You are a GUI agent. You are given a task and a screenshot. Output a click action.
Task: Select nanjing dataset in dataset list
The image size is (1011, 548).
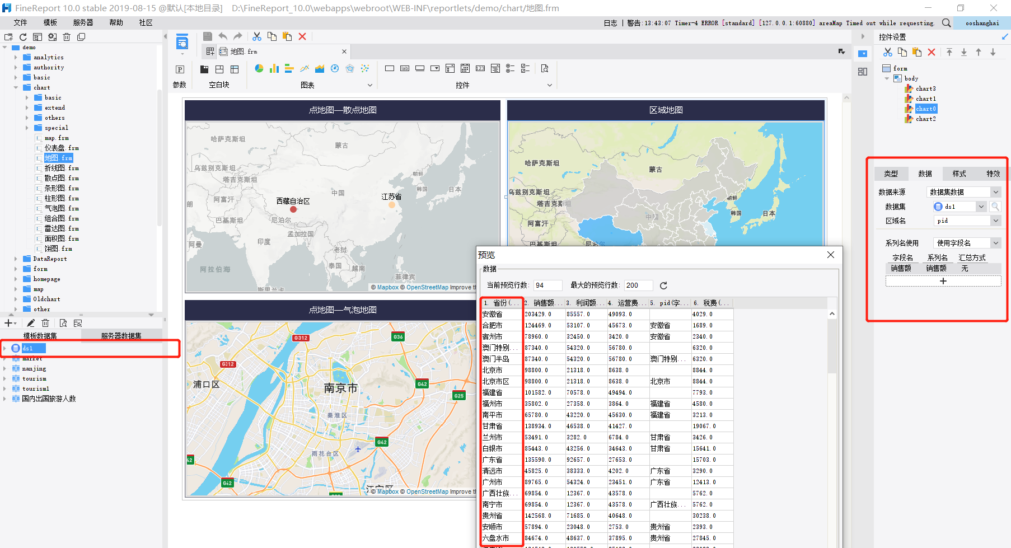[x=34, y=368]
